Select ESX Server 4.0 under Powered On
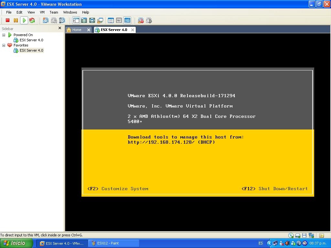 pyautogui.click(x=31, y=40)
